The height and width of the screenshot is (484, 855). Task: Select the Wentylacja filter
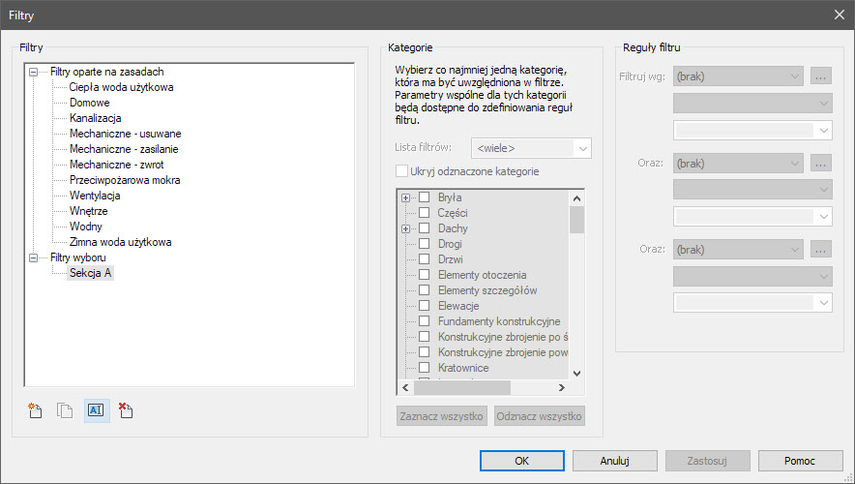[95, 196]
